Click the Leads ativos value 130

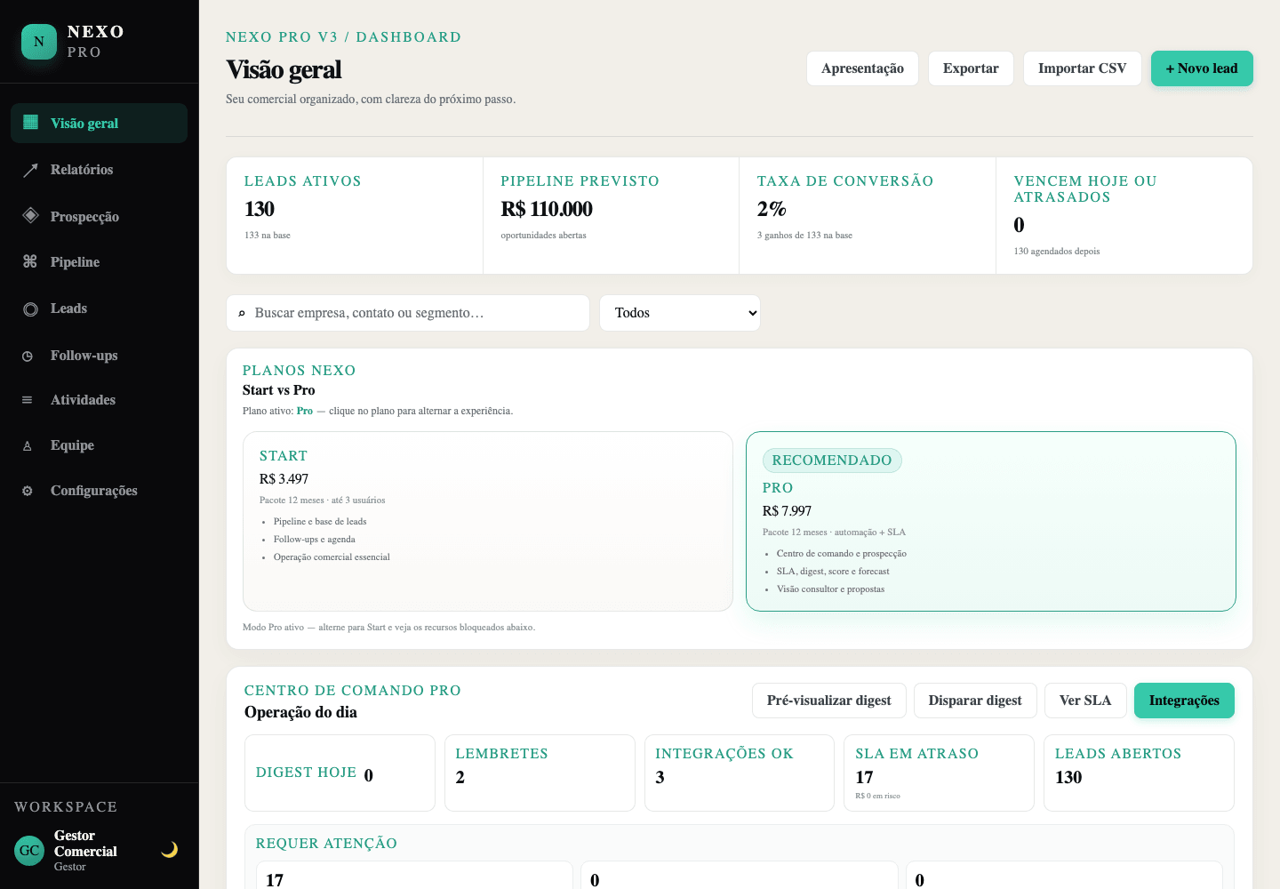pos(260,209)
